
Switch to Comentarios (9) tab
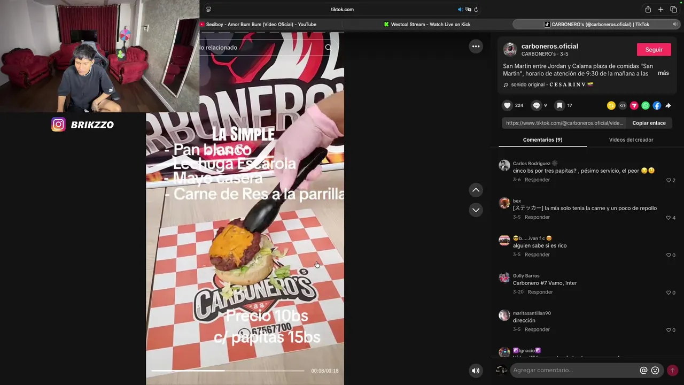[x=542, y=140]
